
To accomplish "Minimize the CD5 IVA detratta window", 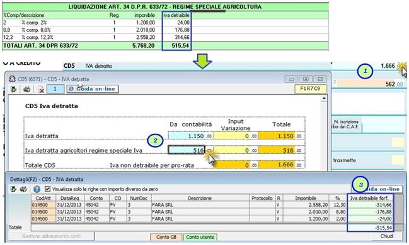I will tap(291, 79).
